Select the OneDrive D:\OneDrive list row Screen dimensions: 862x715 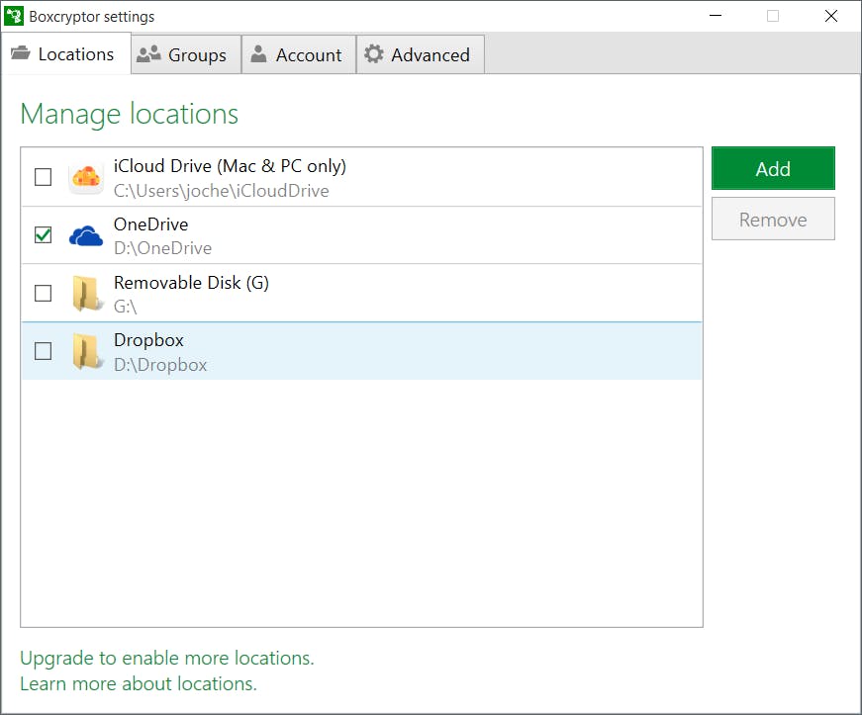point(396,235)
